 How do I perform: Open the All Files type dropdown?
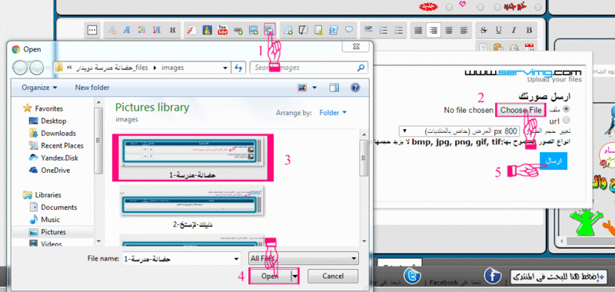304,258
